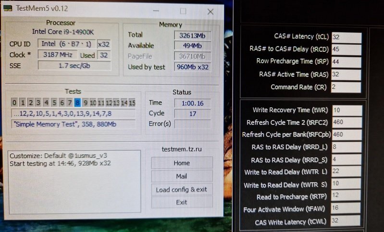Click the RAS# to CAS# Delay (tRCD) field
Viewport: 384px width, 232px height.
347,49
